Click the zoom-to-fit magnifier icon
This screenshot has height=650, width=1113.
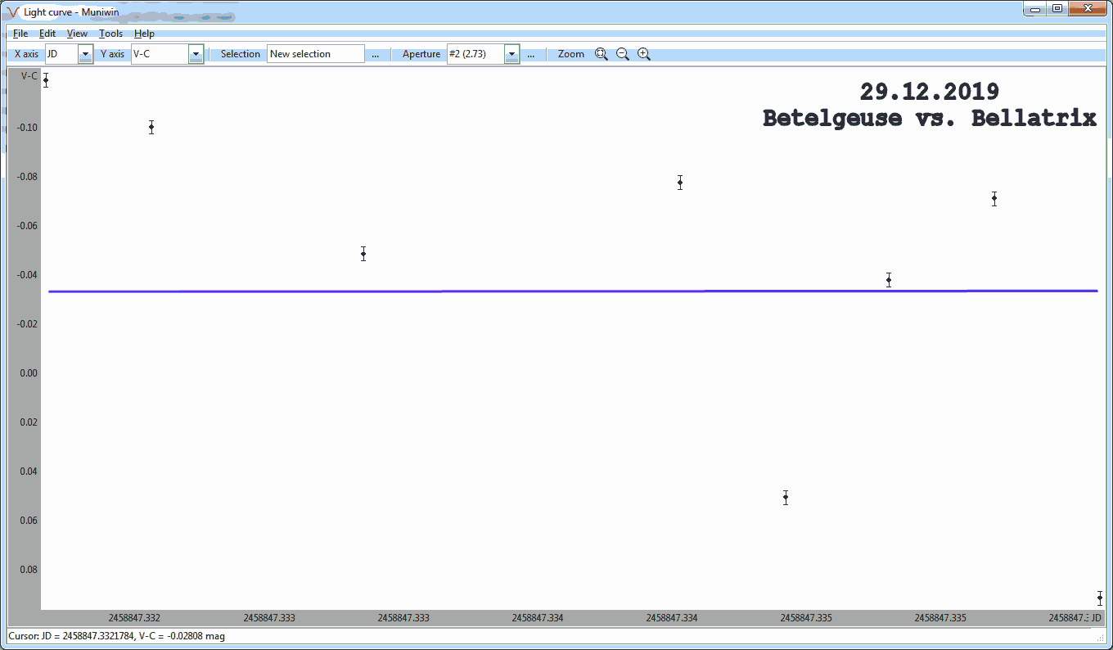[602, 54]
